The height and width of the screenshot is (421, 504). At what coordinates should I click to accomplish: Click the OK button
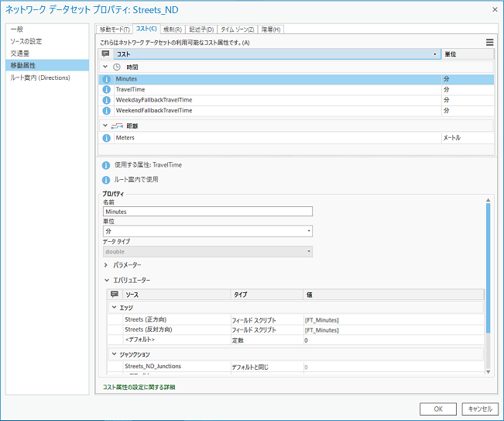437,409
